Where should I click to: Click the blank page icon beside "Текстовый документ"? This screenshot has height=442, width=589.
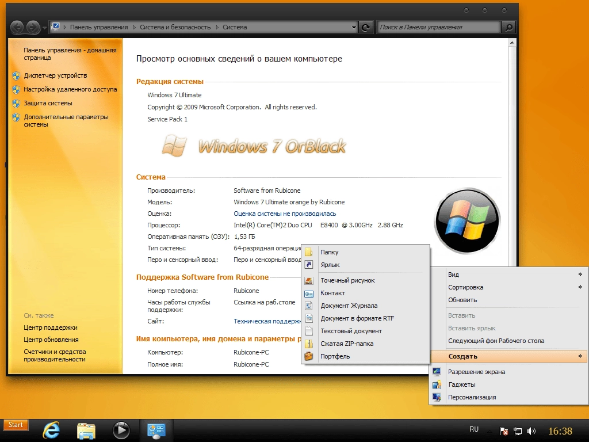pyautogui.click(x=309, y=331)
